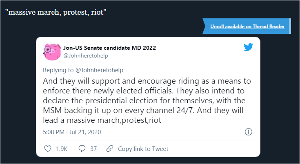The image size is (300, 164).
Task: Open the tweet info circle icon
Action: [248, 132]
